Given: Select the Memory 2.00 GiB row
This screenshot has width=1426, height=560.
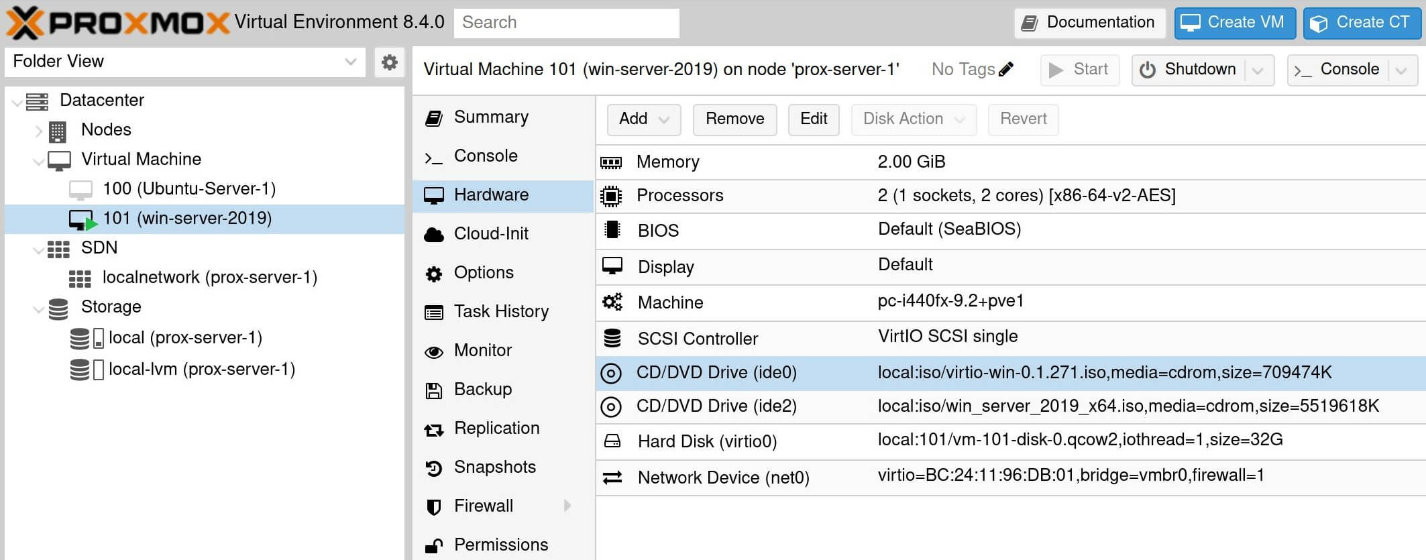Looking at the screenshot, I should (x=1011, y=162).
